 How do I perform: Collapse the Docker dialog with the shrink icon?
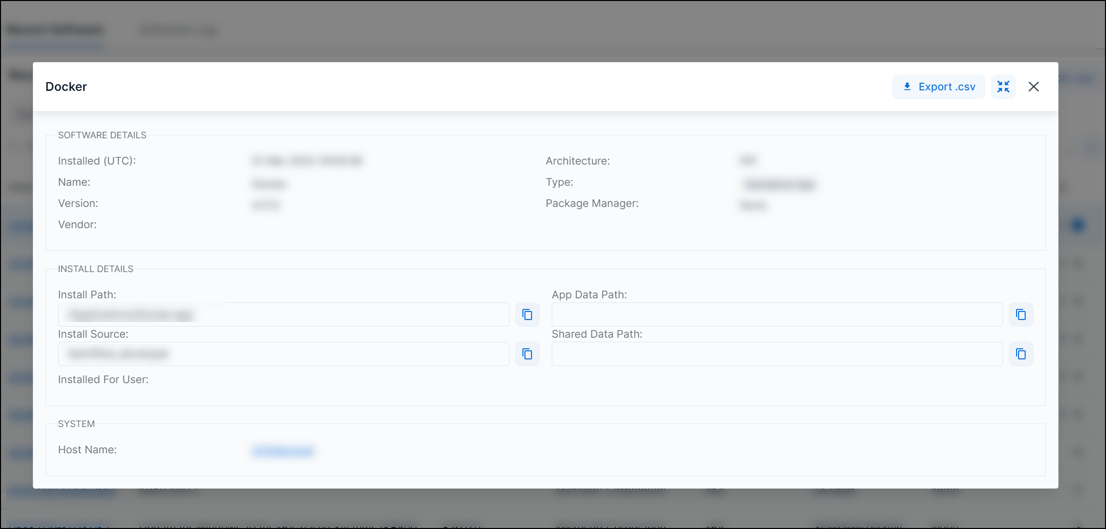pos(1003,87)
